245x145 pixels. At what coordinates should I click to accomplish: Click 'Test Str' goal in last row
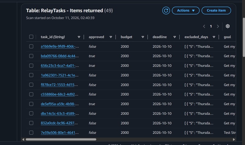[230, 133]
